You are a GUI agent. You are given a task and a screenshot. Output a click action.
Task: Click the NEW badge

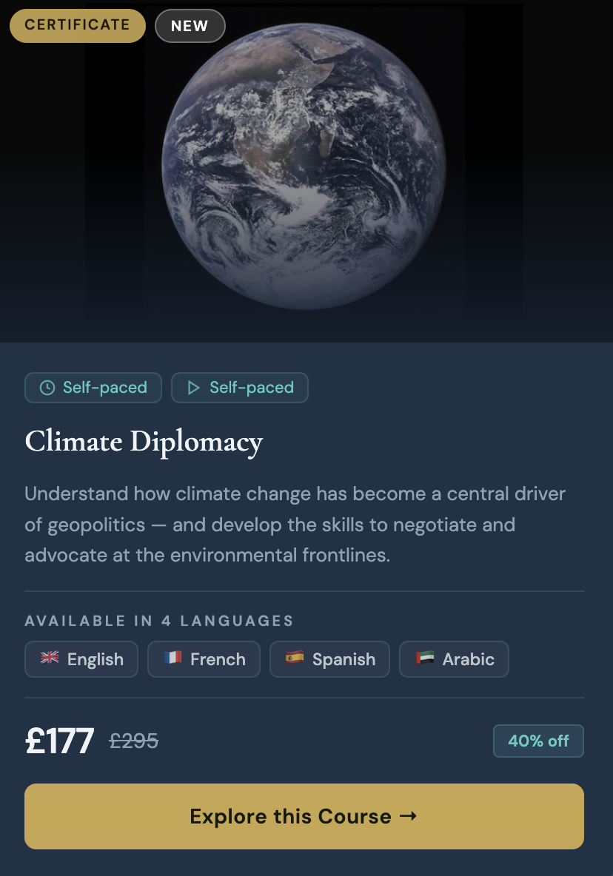click(x=190, y=26)
